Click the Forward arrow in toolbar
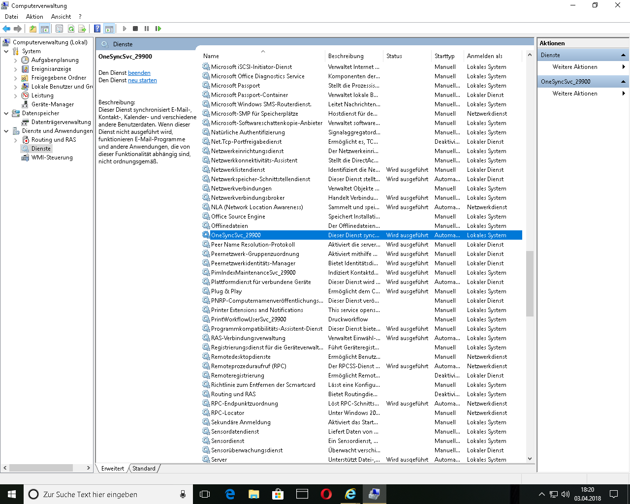 18,29
